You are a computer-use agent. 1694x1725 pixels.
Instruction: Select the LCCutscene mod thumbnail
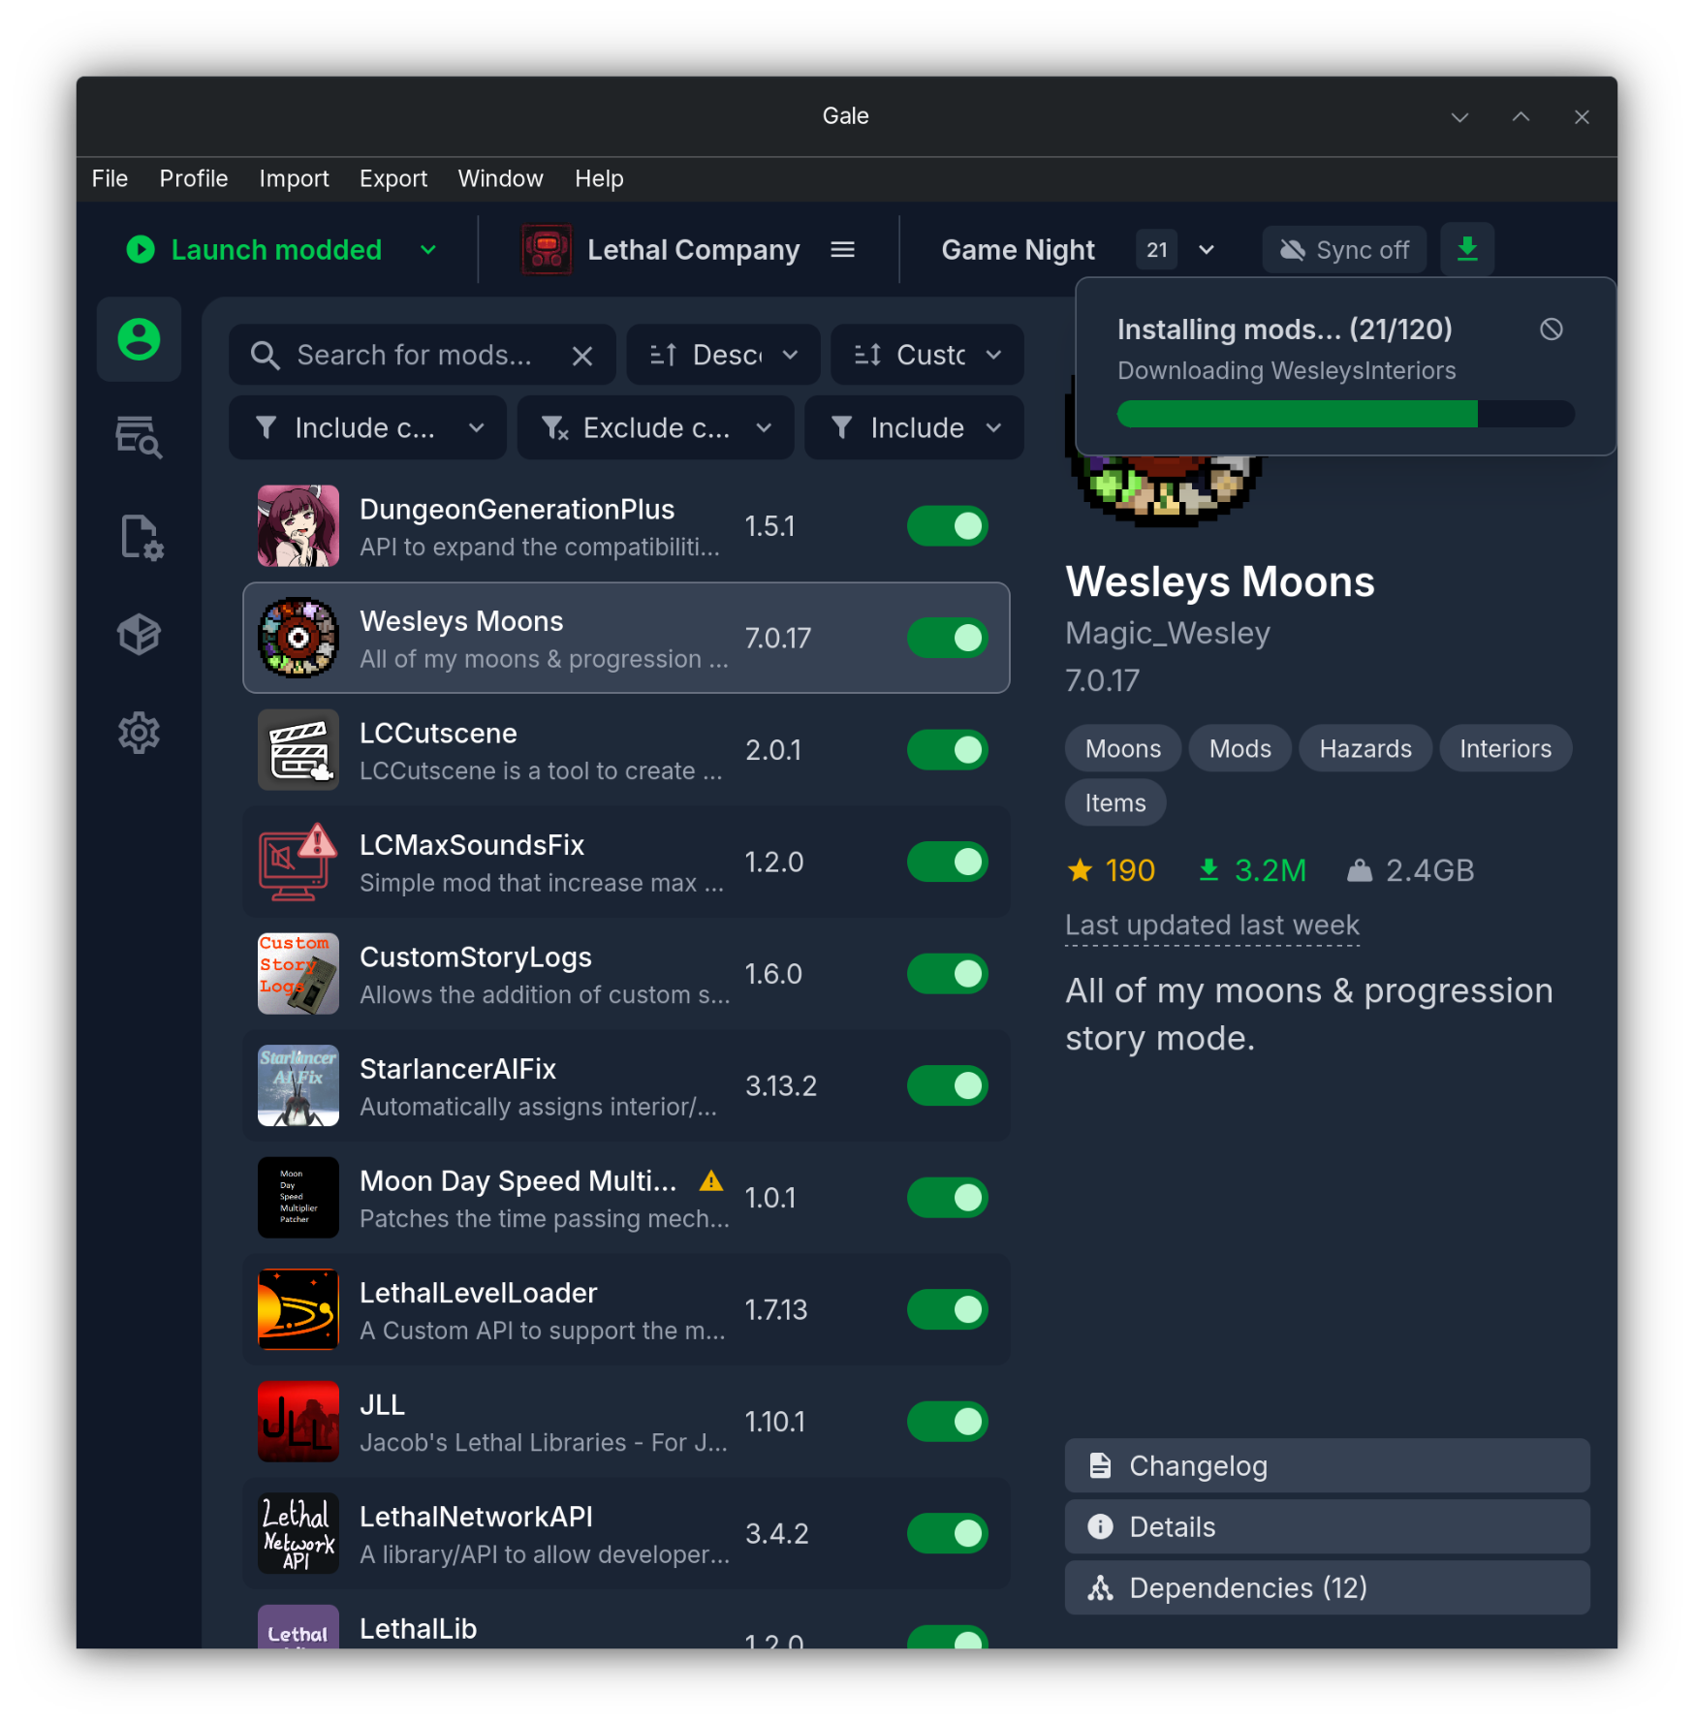298,750
